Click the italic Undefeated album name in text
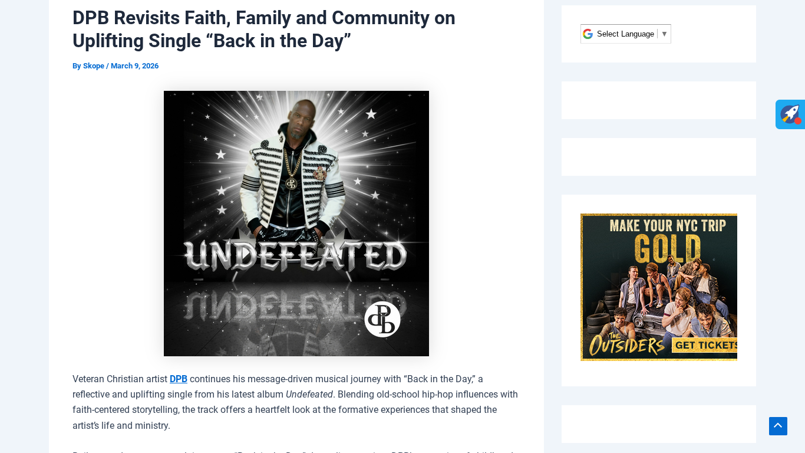 [x=309, y=394]
